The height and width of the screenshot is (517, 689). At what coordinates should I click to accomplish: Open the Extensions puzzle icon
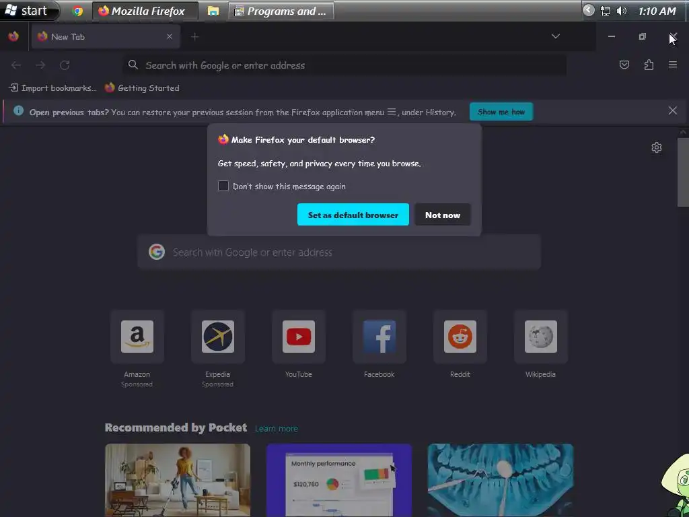[649, 65]
